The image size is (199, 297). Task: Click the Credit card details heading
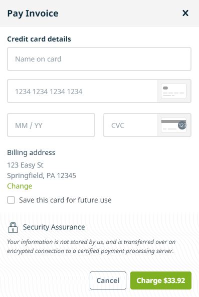pos(39,39)
